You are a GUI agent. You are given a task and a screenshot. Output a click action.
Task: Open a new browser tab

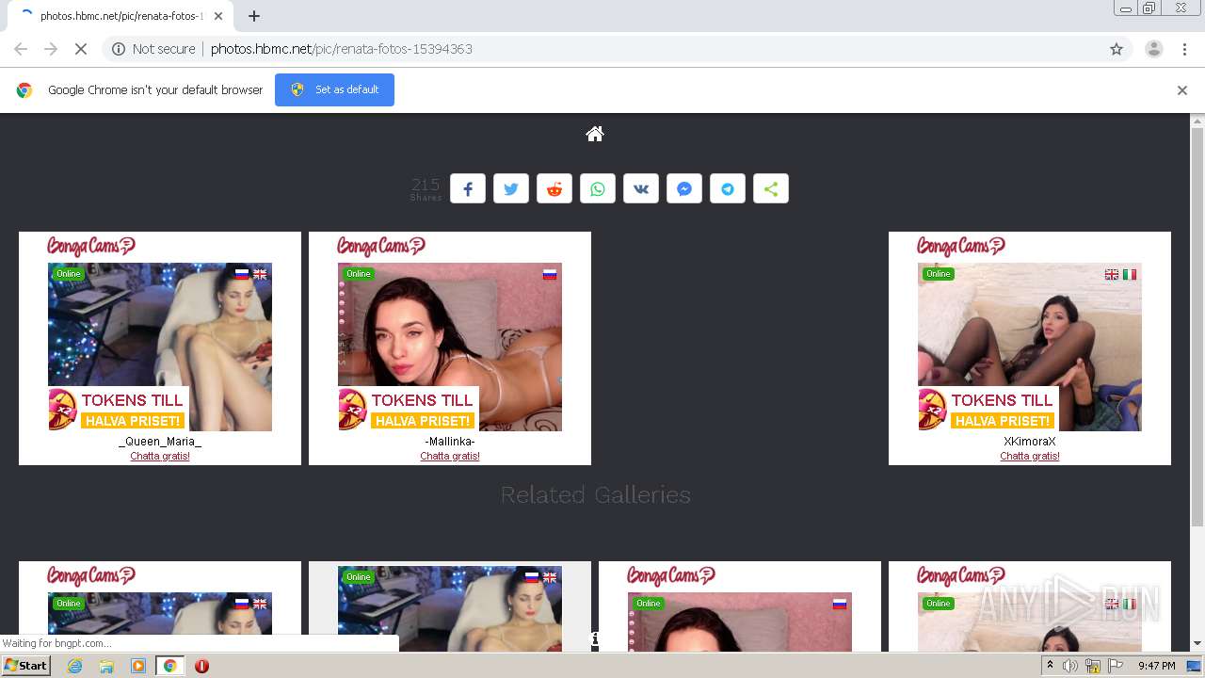(254, 16)
